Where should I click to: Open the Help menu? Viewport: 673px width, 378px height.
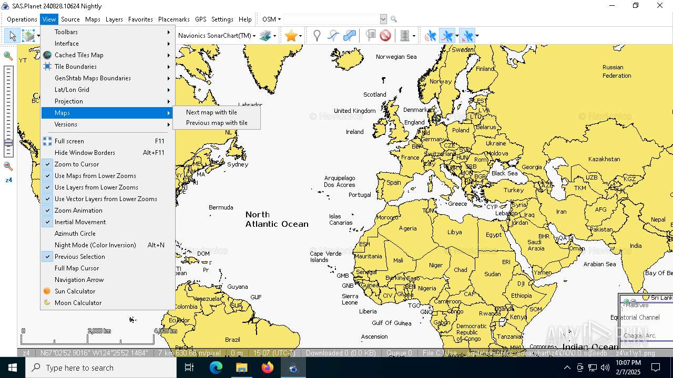point(245,19)
